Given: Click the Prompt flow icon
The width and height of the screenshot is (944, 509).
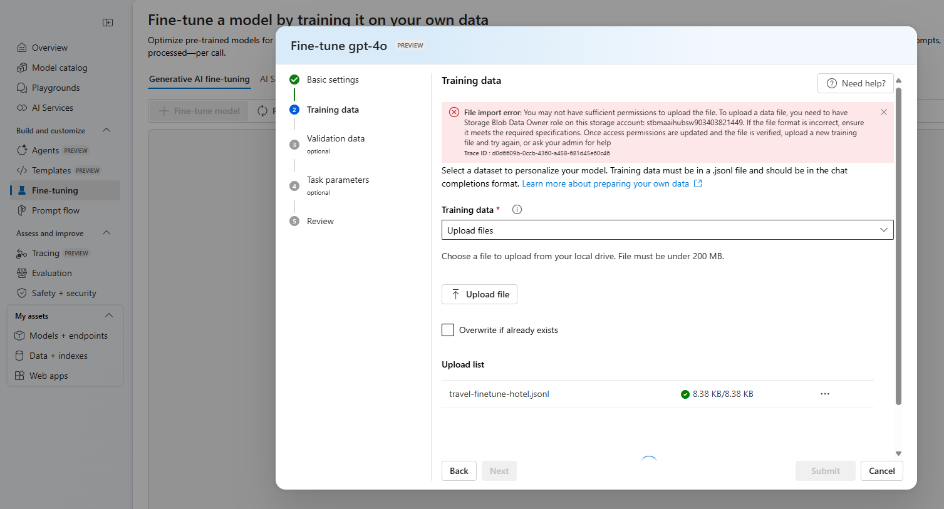Looking at the screenshot, I should 22,210.
